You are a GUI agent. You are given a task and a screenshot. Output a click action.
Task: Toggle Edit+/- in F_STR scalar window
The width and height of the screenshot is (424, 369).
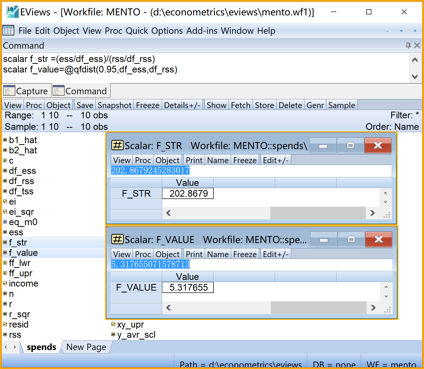pos(276,160)
